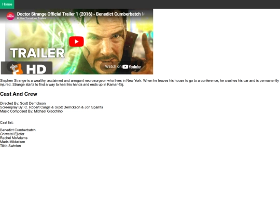Image resolution: width=280 pixels, height=210 pixels.
Task: Select the Tilda Swinton cast entry
Action: 10,146
